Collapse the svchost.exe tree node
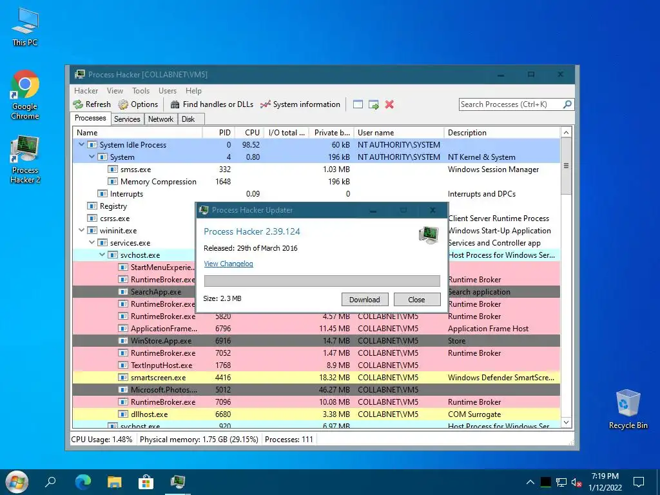 pos(102,255)
